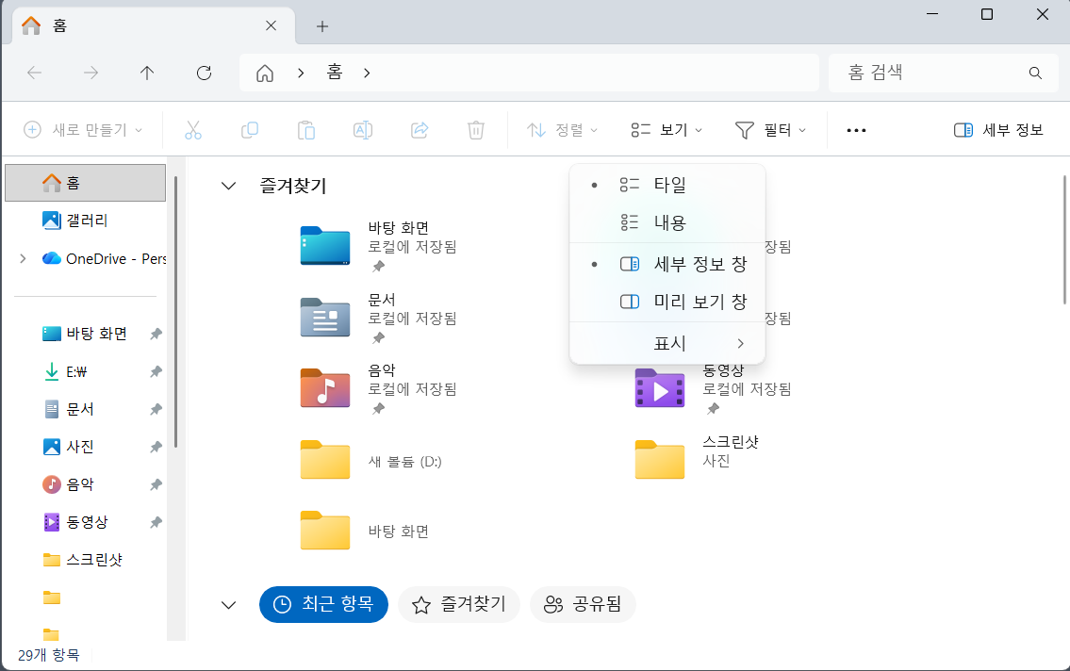Open the 동영상 video folder icon
This screenshot has width=1070, height=671.
659,388
